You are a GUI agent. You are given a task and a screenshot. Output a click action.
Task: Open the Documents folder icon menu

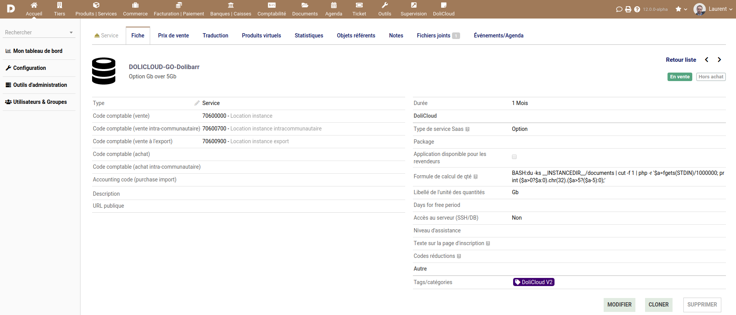pyautogui.click(x=305, y=5)
